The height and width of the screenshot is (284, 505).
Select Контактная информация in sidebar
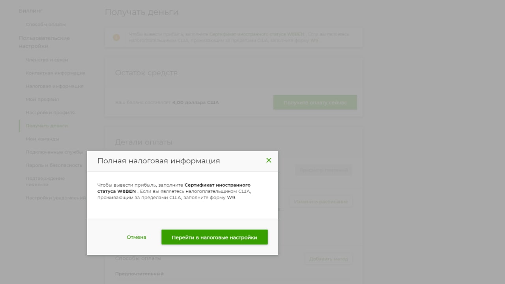[x=56, y=73]
